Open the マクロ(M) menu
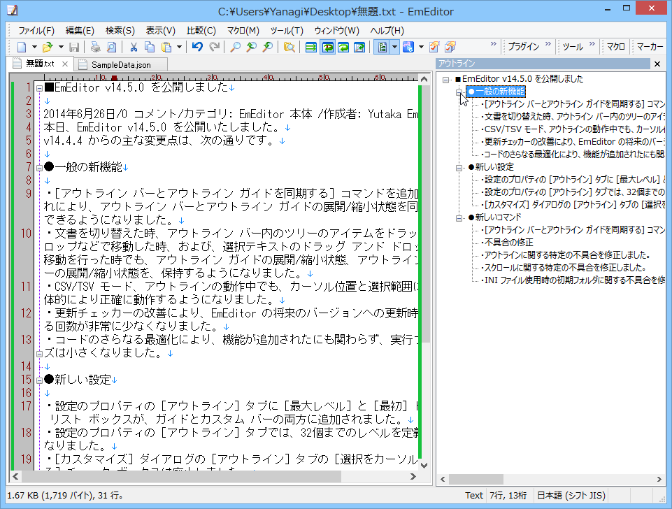This screenshot has height=509, width=672. point(243,31)
